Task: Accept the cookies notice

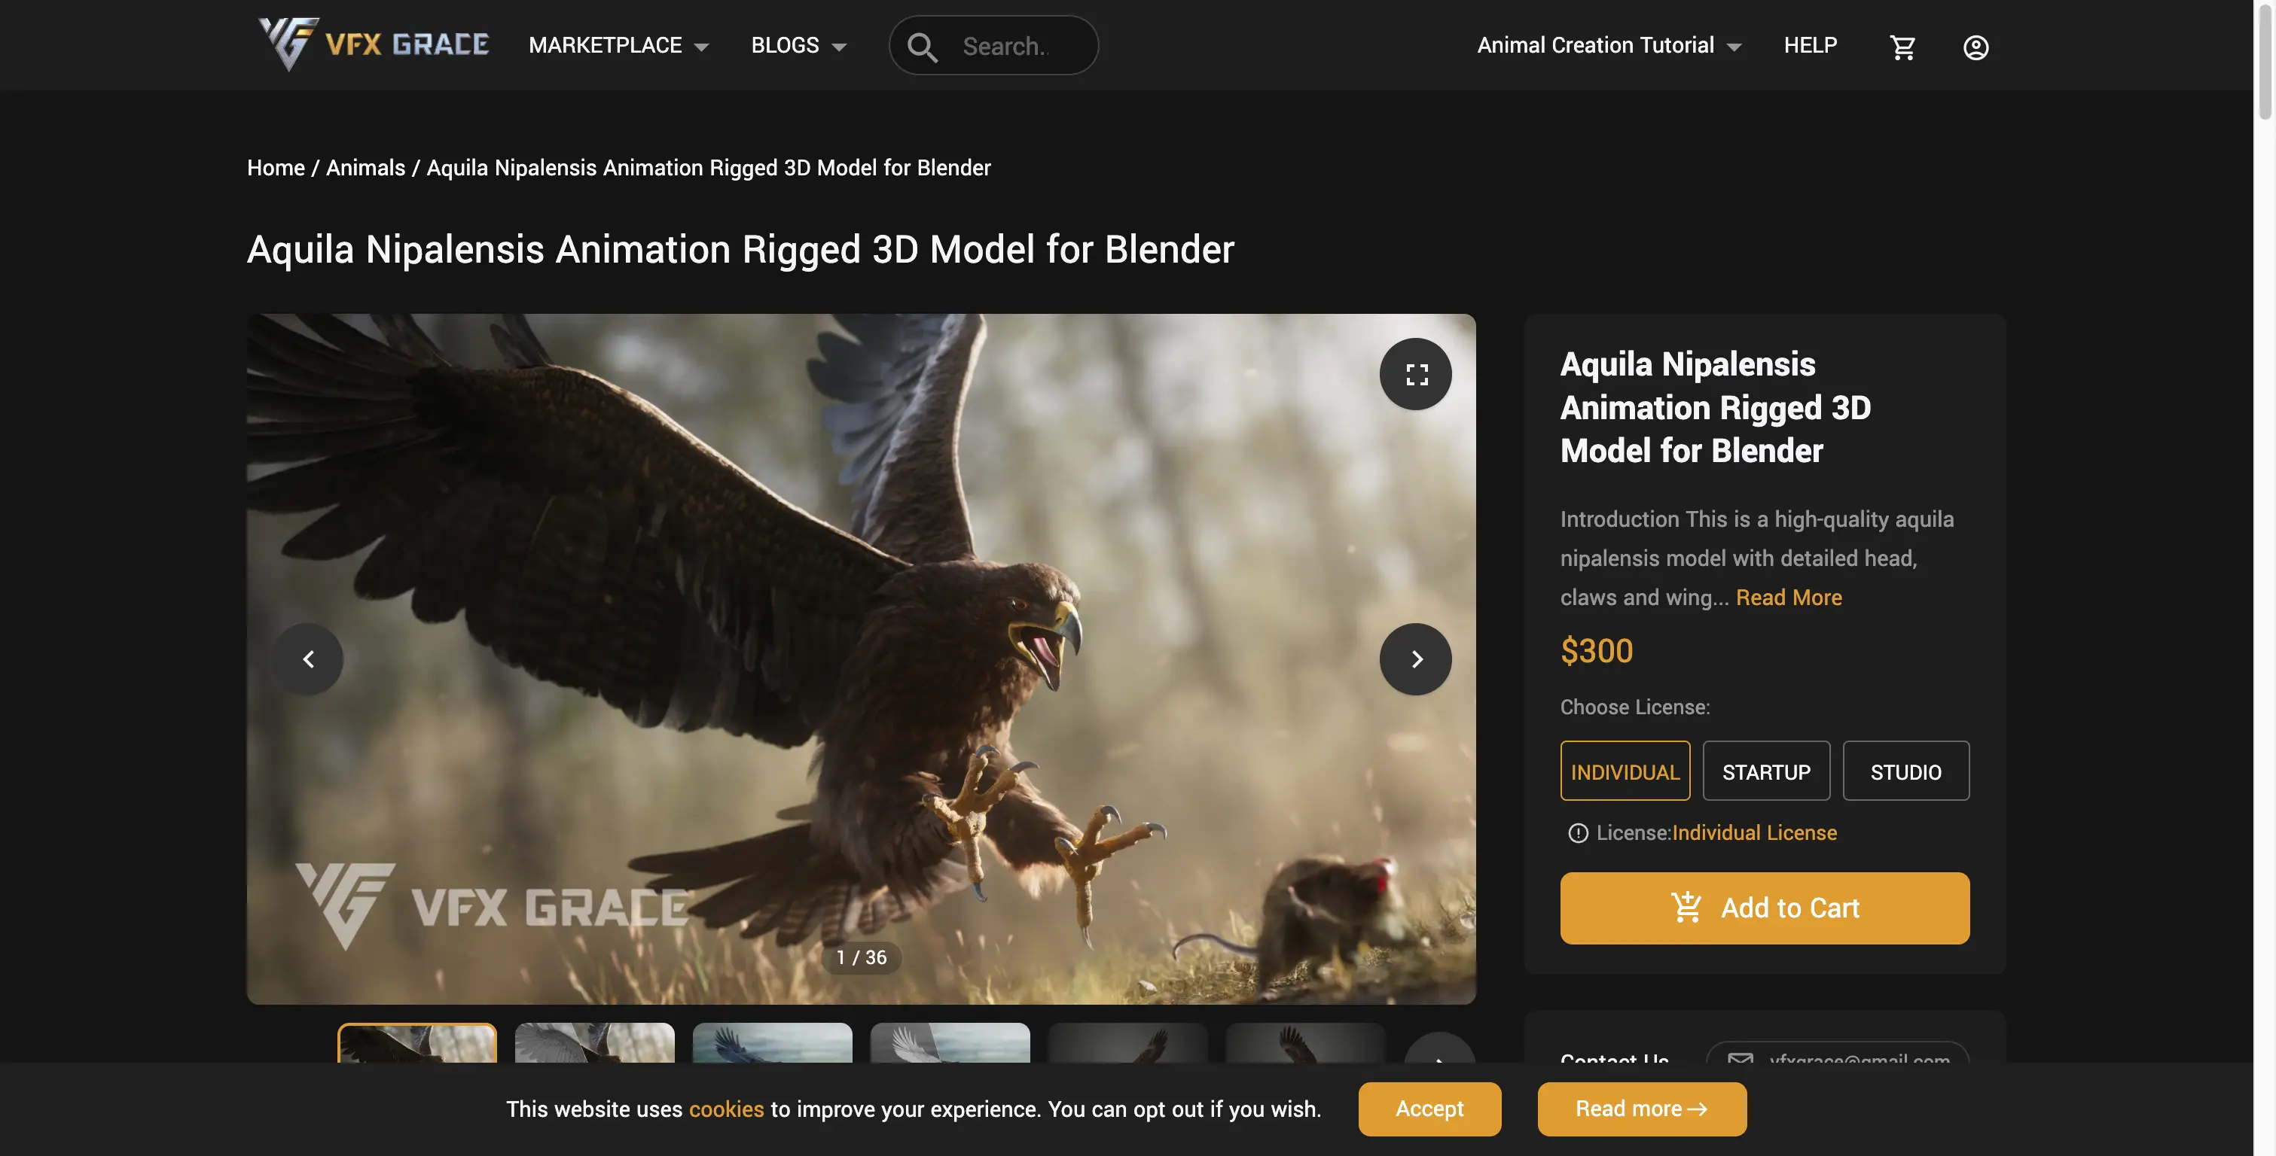Action: (1429, 1109)
